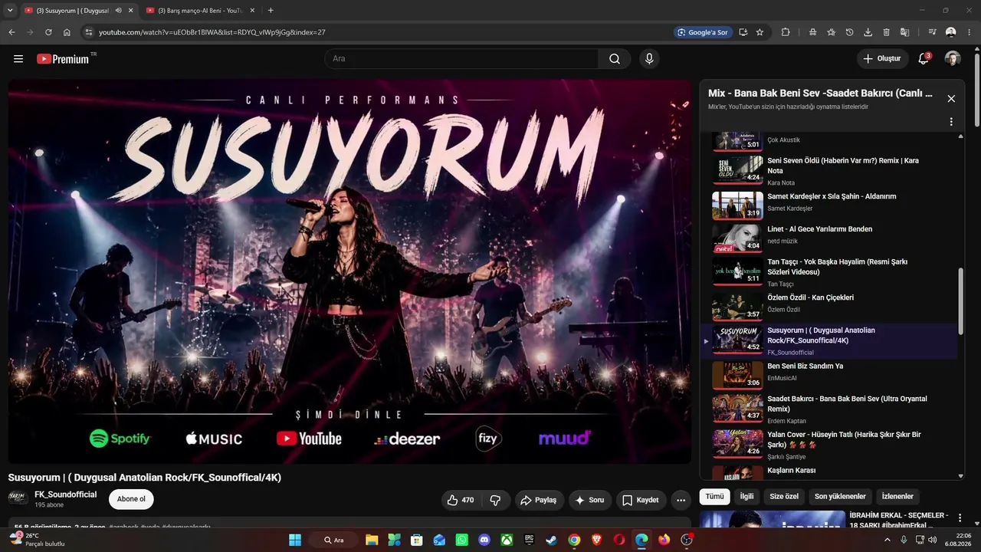The image size is (981, 552).
Task: Play Samet Kardeşler x Sıla Şahin - Aldanırım
Action: click(828, 204)
